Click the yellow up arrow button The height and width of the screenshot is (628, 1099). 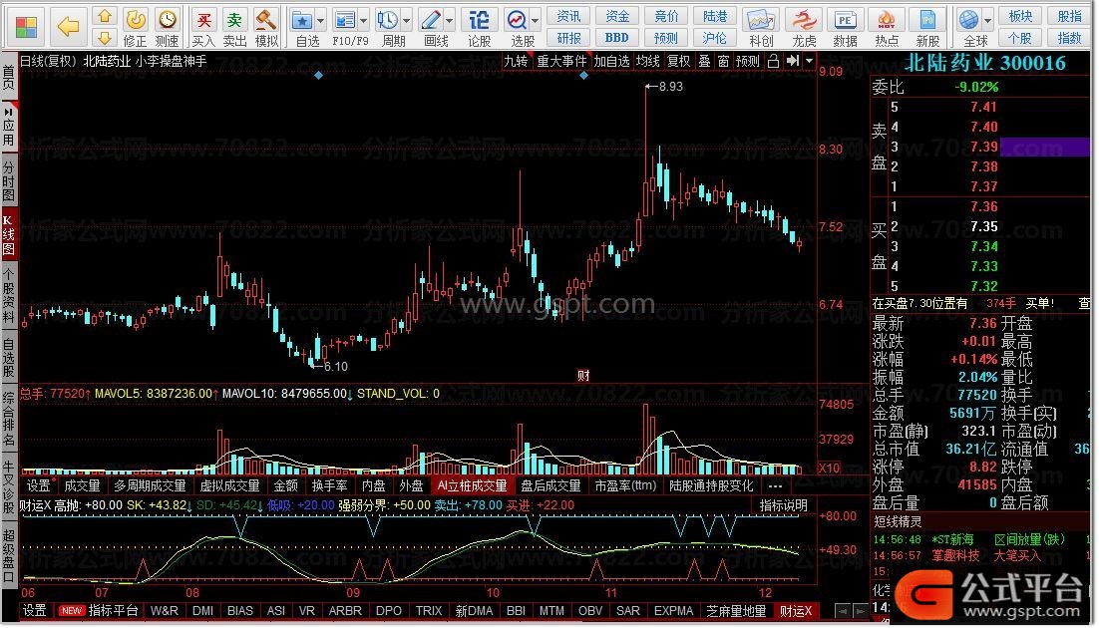(x=105, y=15)
